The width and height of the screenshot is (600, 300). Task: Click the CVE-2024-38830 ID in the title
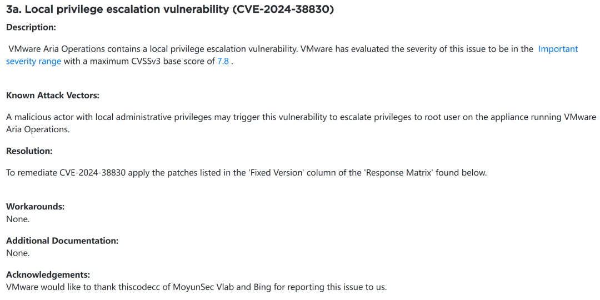click(283, 10)
